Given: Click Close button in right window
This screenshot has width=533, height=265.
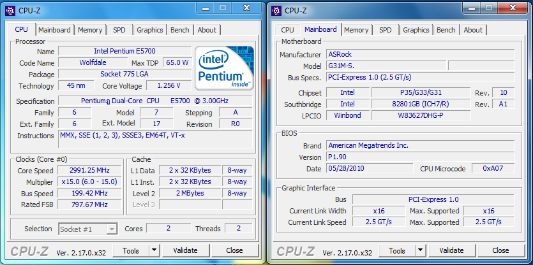Looking at the screenshot, I should click(x=500, y=251).
